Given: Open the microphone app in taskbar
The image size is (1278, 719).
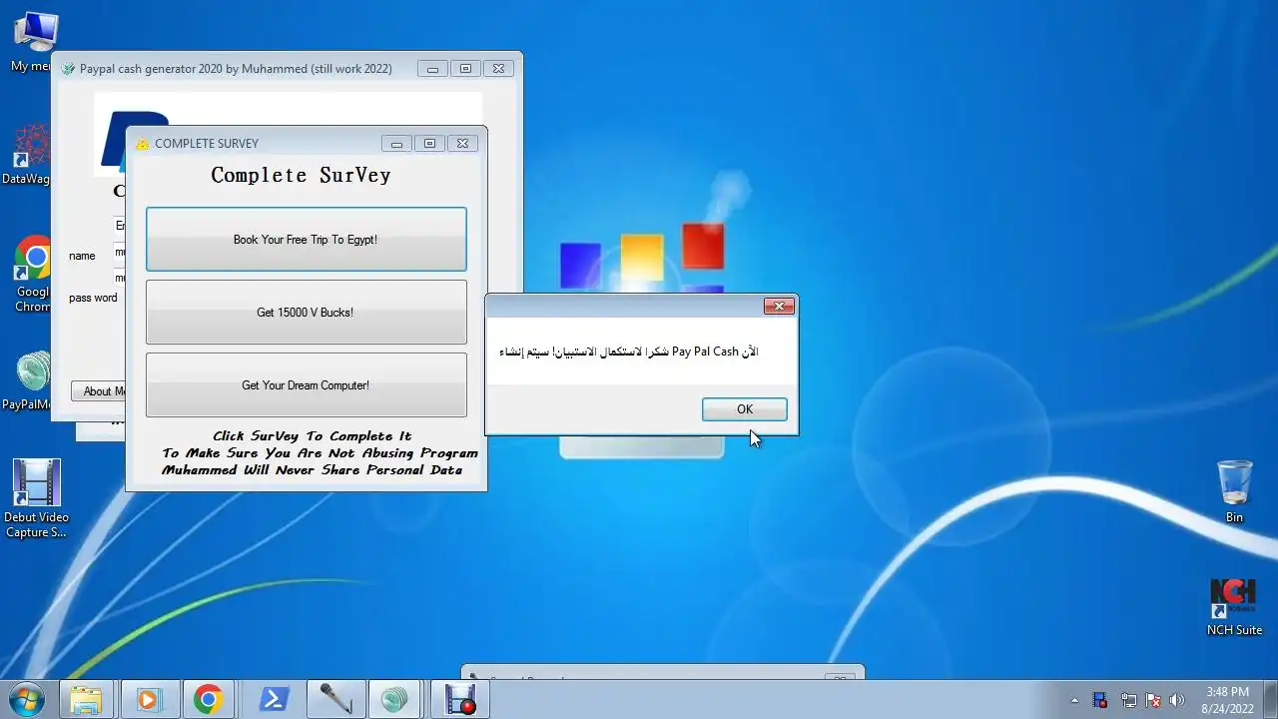Looking at the screenshot, I should pyautogui.click(x=334, y=700).
